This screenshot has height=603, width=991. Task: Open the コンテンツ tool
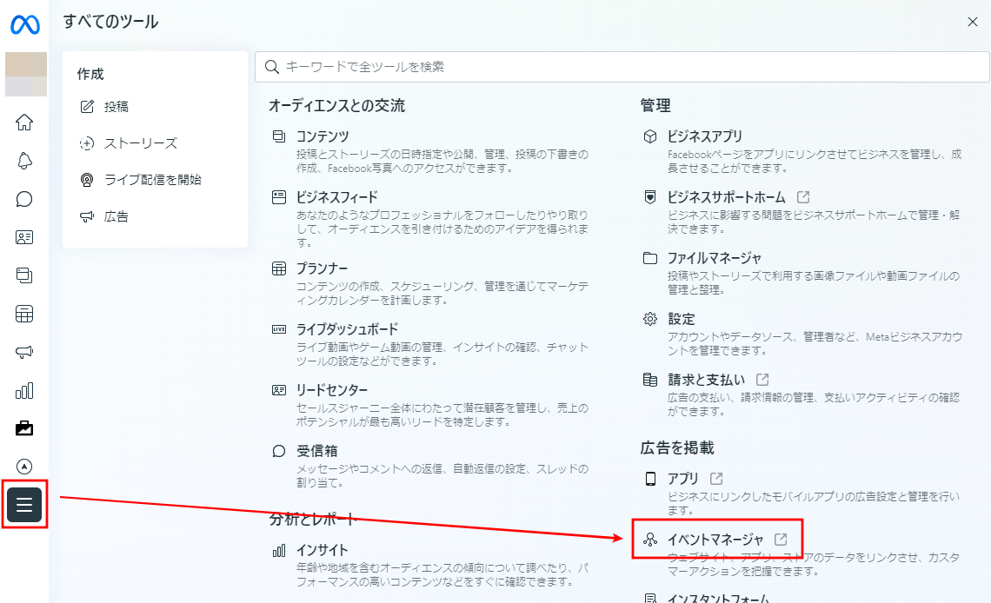pos(323,136)
